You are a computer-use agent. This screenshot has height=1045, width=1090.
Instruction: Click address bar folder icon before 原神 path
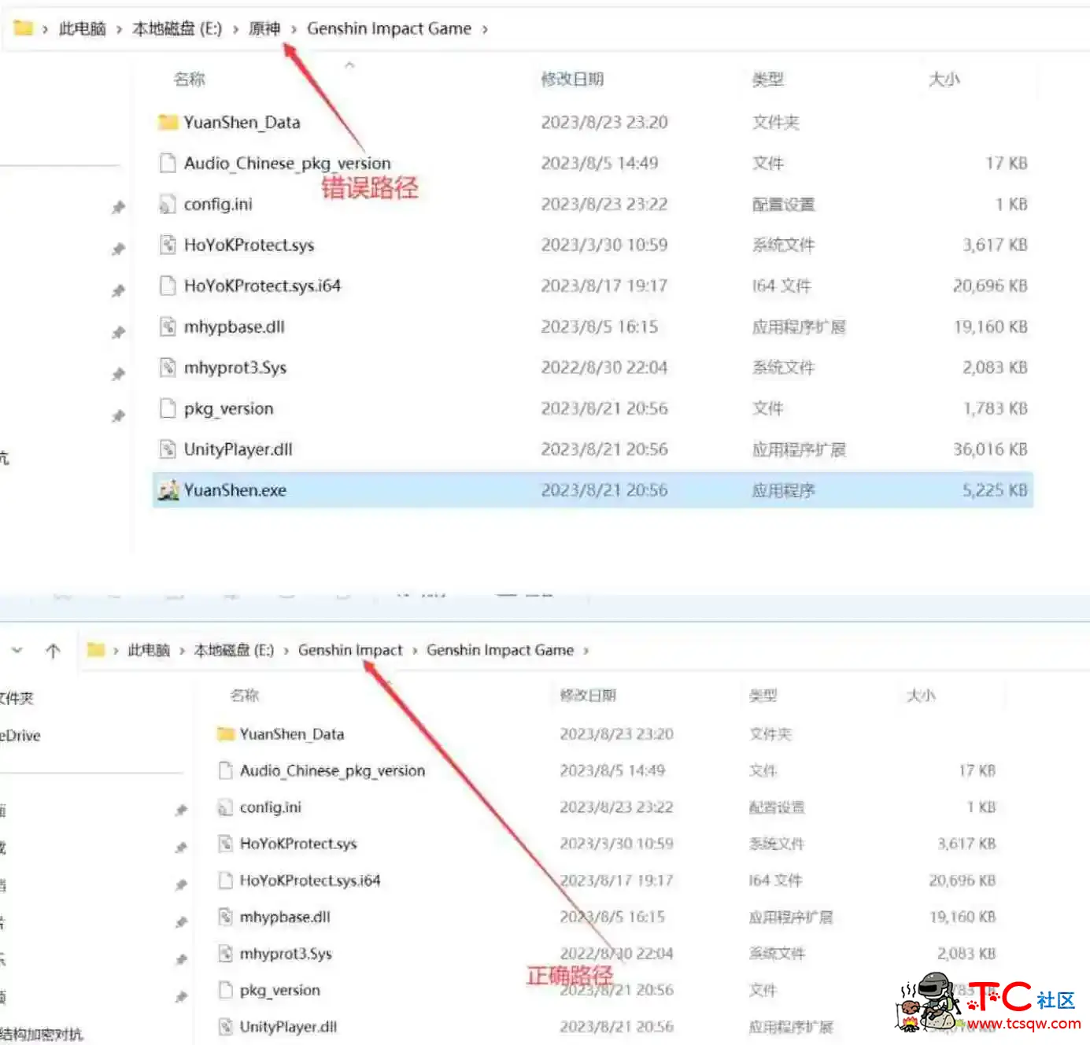click(x=24, y=28)
